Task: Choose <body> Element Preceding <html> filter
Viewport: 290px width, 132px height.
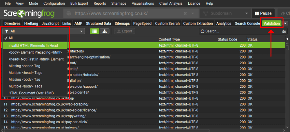Action: (x=35, y=52)
